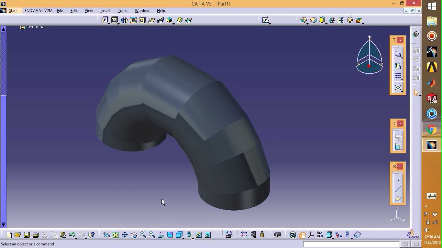Image resolution: width=442 pixels, height=248 pixels.
Task: Click the Zoom In icon
Action: 143,235
